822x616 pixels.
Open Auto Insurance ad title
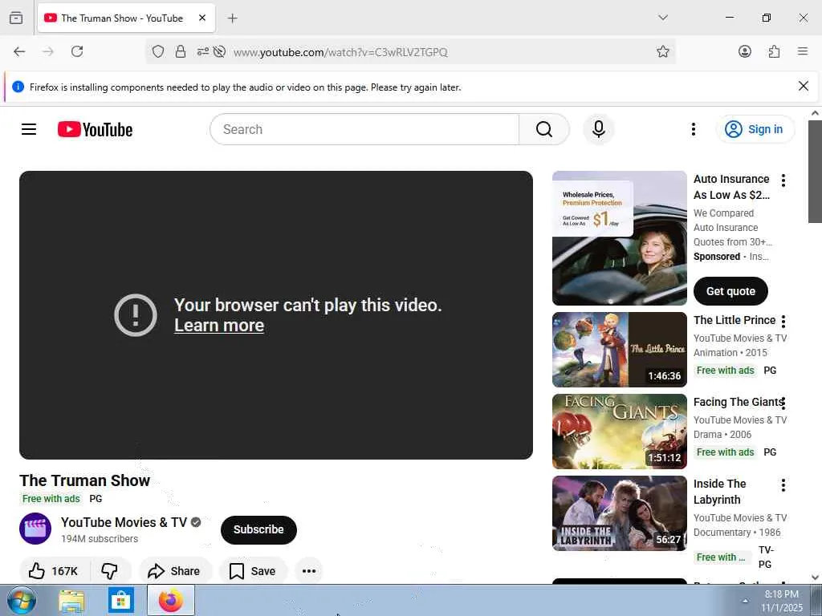pyautogui.click(x=731, y=187)
